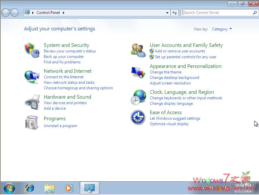Click the Ease of Access icon
Screen dimensions: 259x195
tap(138, 117)
